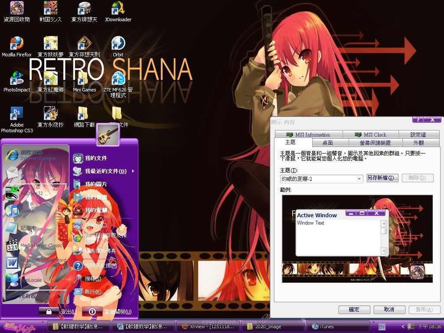This screenshot has height=333, width=444.
Task: Expand 所有程式 all programs list
Action: (x=36, y=297)
